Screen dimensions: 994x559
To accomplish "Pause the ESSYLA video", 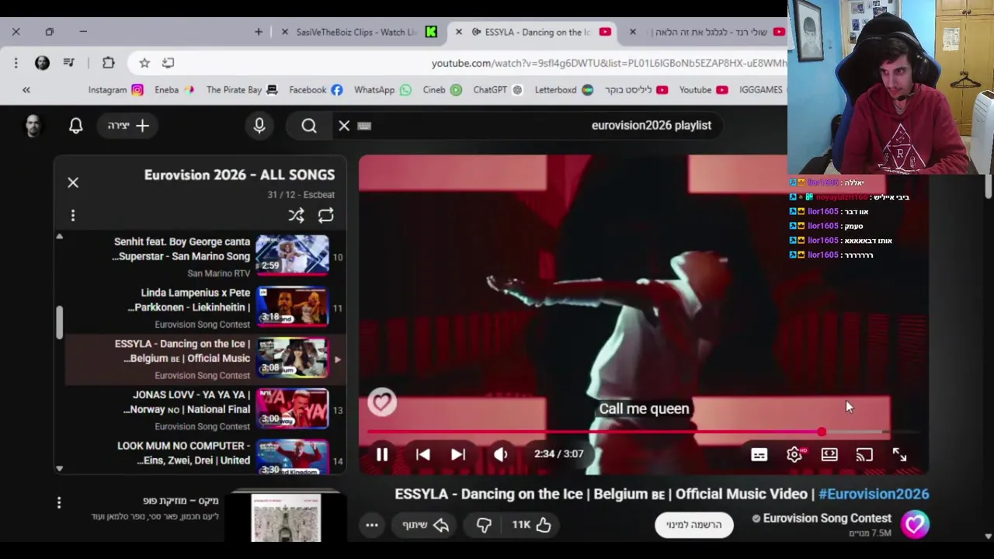I will pyautogui.click(x=382, y=455).
